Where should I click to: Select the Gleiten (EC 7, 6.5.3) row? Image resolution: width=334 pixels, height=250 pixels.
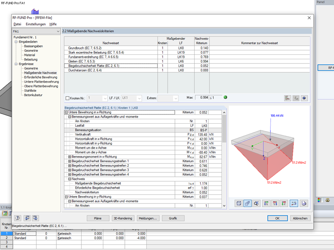tap(187, 61)
